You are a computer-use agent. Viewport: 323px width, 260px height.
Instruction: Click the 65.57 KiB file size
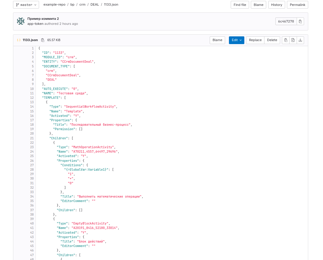[x=54, y=40]
